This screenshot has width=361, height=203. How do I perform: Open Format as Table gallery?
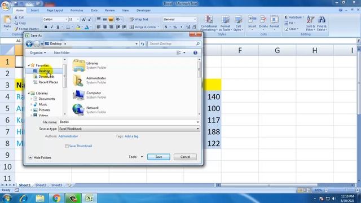click(x=225, y=23)
